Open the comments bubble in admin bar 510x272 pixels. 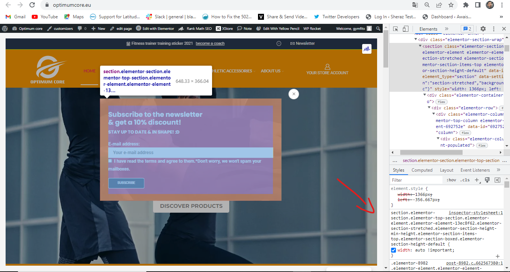[82, 28]
